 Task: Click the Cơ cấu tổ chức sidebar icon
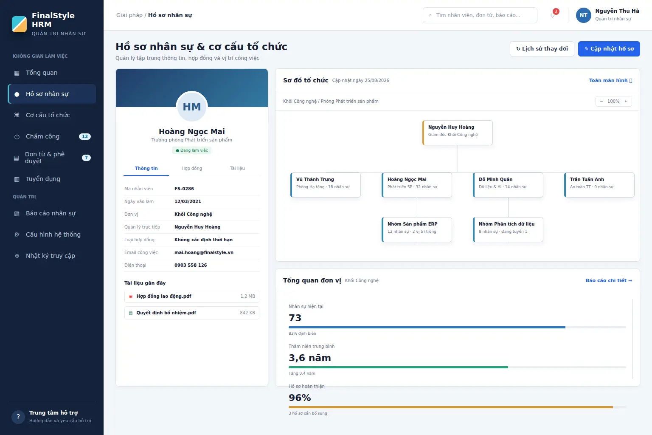point(17,115)
